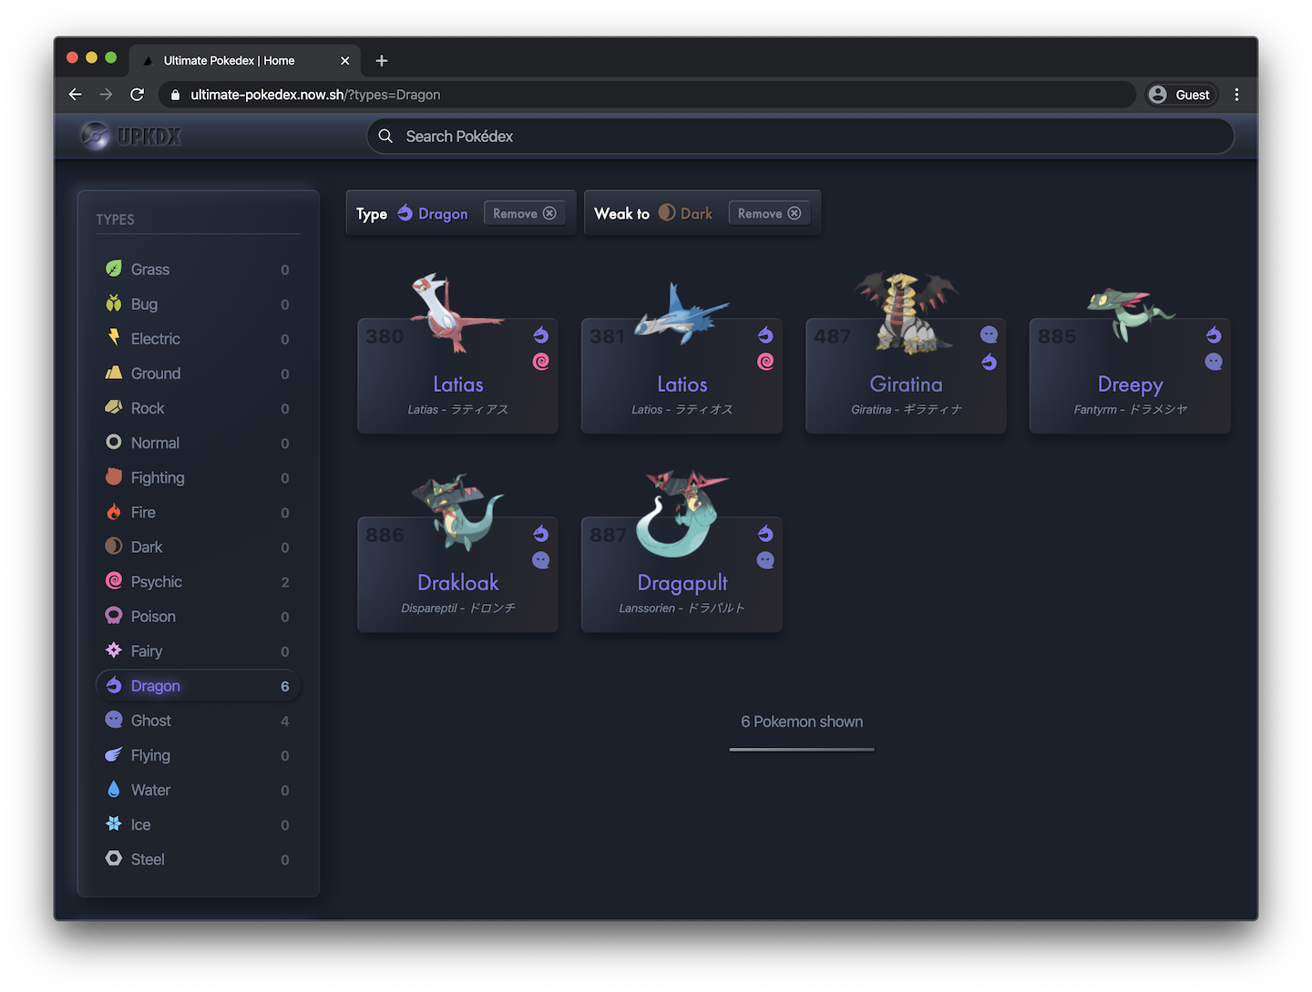Click Ghost type icon on Dreepy card
The height and width of the screenshot is (992, 1312).
[x=1214, y=362]
